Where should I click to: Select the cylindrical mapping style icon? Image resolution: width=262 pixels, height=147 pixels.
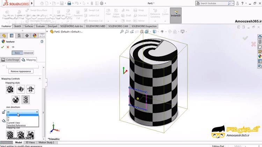coord(26,100)
